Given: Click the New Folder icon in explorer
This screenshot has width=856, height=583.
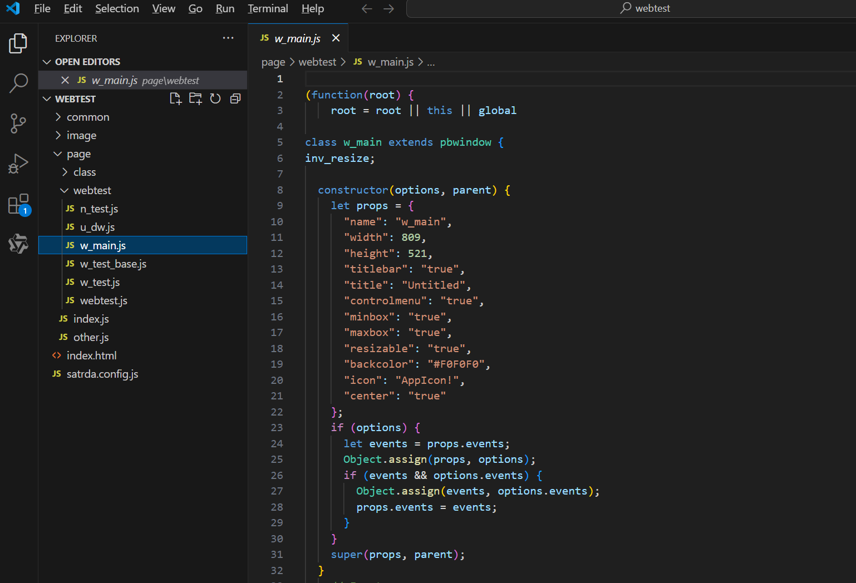Looking at the screenshot, I should [x=195, y=99].
